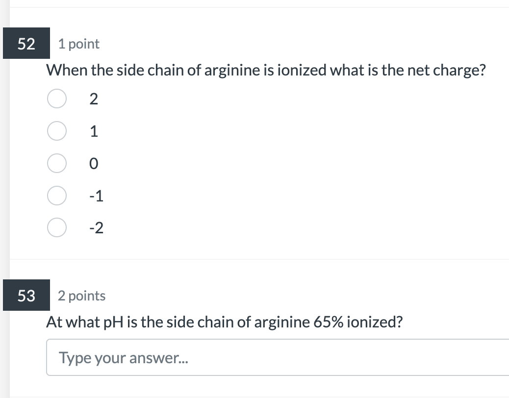Click the question number badge "53"

(x=26, y=296)
